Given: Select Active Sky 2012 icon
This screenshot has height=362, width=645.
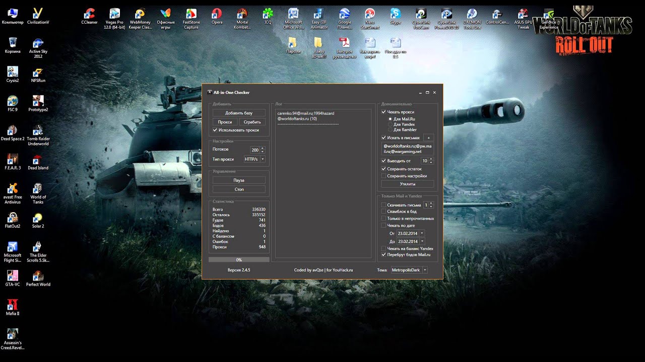Looking at the screenshot, I should [x=38, y=48].
